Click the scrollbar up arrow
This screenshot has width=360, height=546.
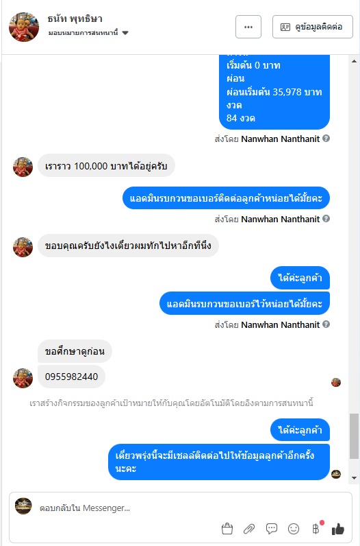click(354, 61)
